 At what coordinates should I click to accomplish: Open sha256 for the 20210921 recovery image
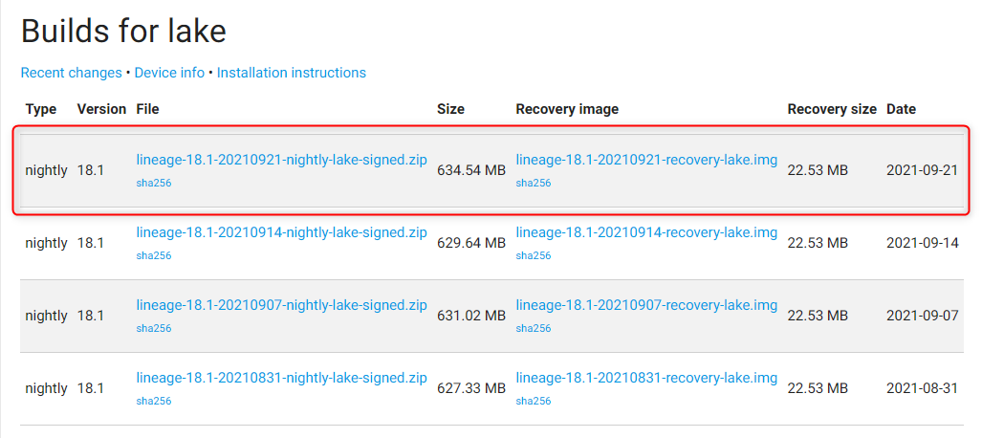(534, 183)
